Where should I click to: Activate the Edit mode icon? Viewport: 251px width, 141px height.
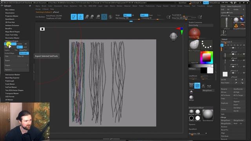tap(74, 16)
